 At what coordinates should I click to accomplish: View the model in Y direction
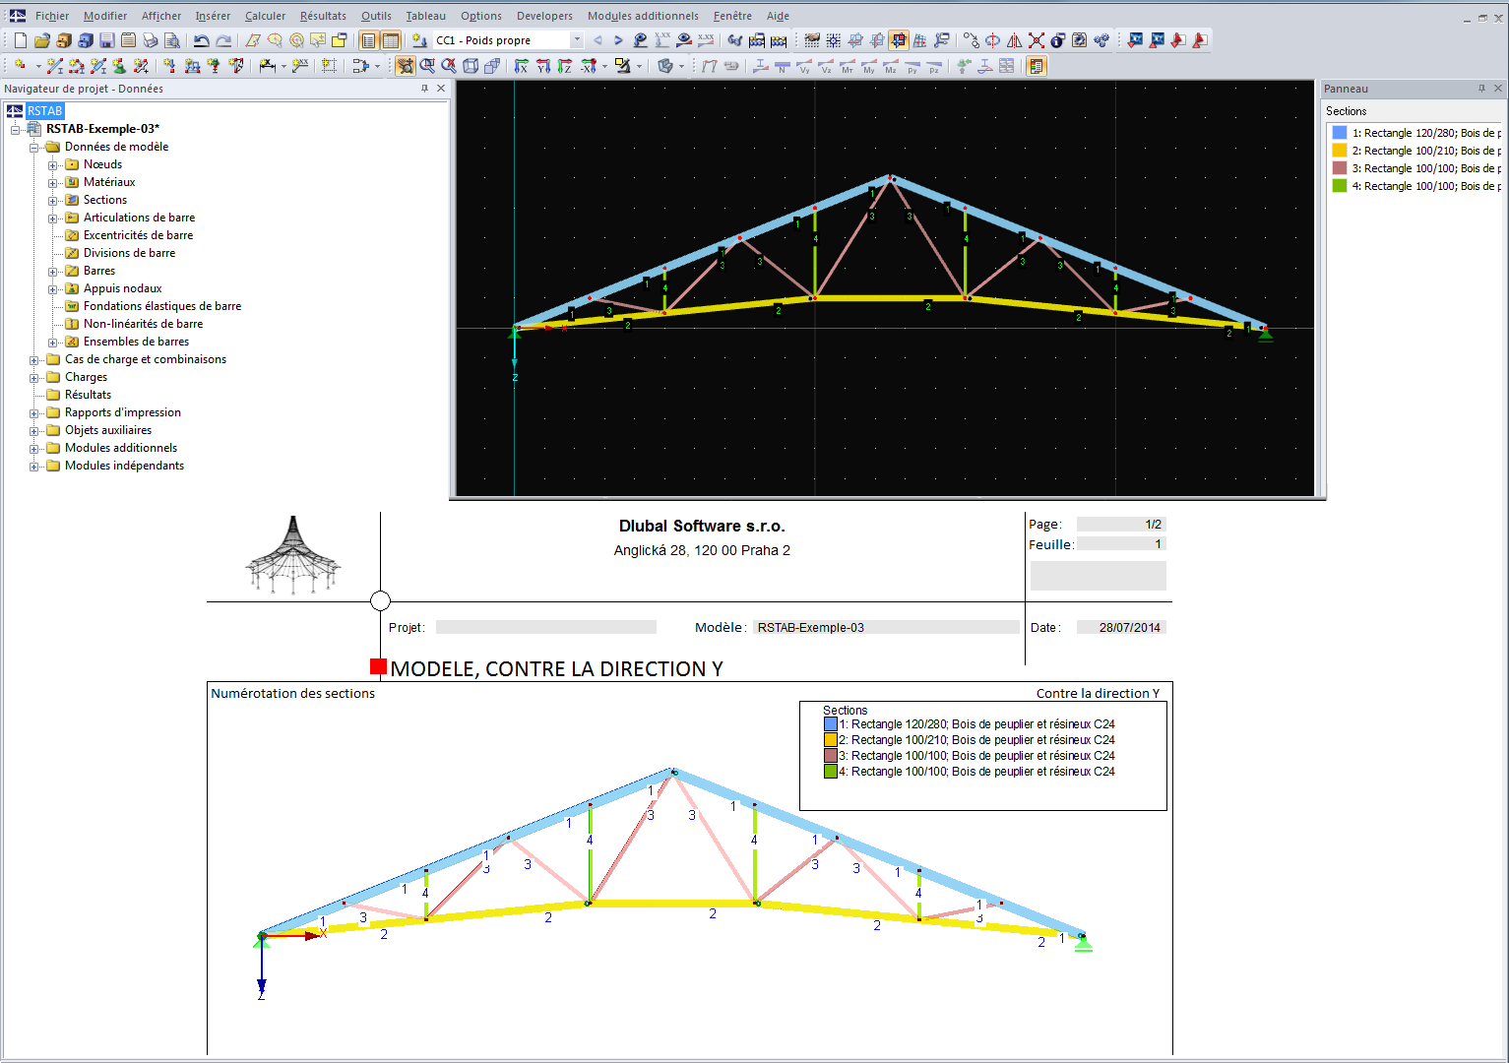click(x=542, y=66)
